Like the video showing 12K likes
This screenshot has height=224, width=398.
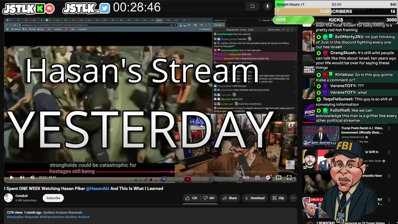point(191,198)
